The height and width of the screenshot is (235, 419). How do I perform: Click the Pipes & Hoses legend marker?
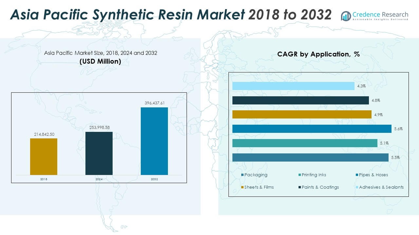coord(357,175)
